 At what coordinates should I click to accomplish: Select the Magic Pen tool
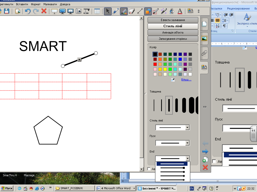coord(164,11)
